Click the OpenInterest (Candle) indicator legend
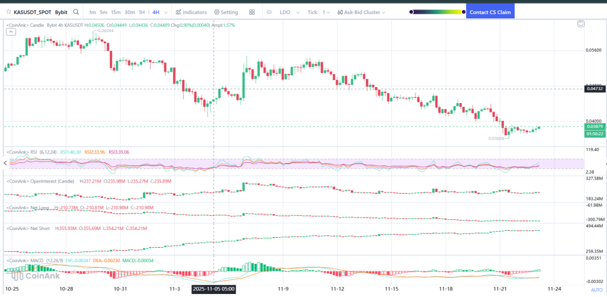 click(x=41, y=181)
